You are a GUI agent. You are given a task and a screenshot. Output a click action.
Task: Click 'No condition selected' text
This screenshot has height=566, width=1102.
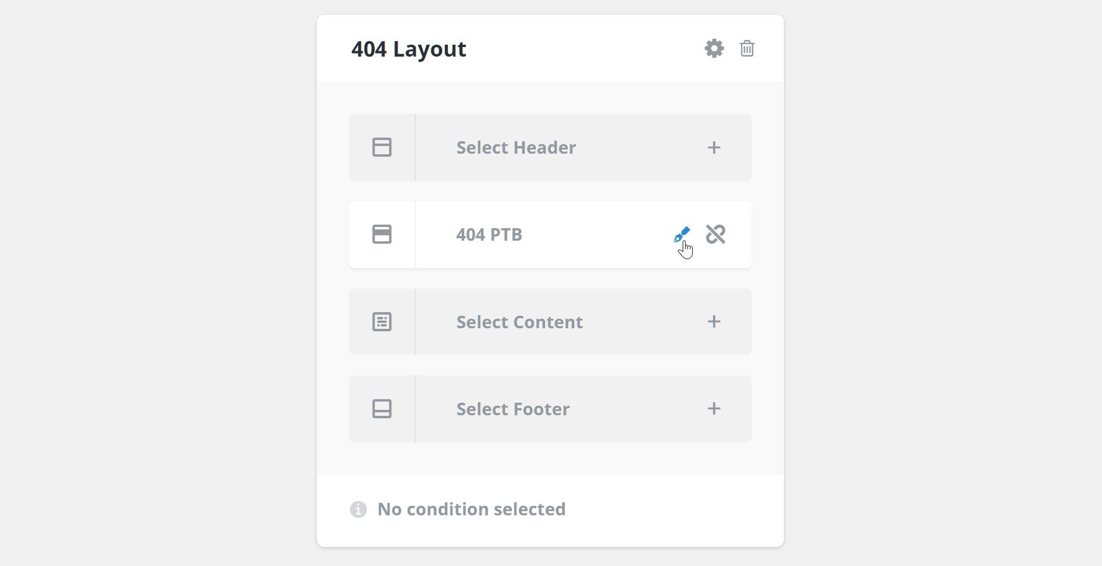pyautogui.click(x=472, y=509)
